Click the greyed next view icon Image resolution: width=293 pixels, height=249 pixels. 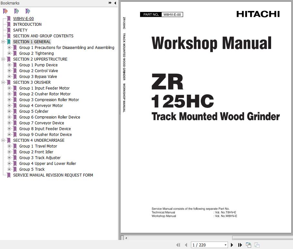257,245
